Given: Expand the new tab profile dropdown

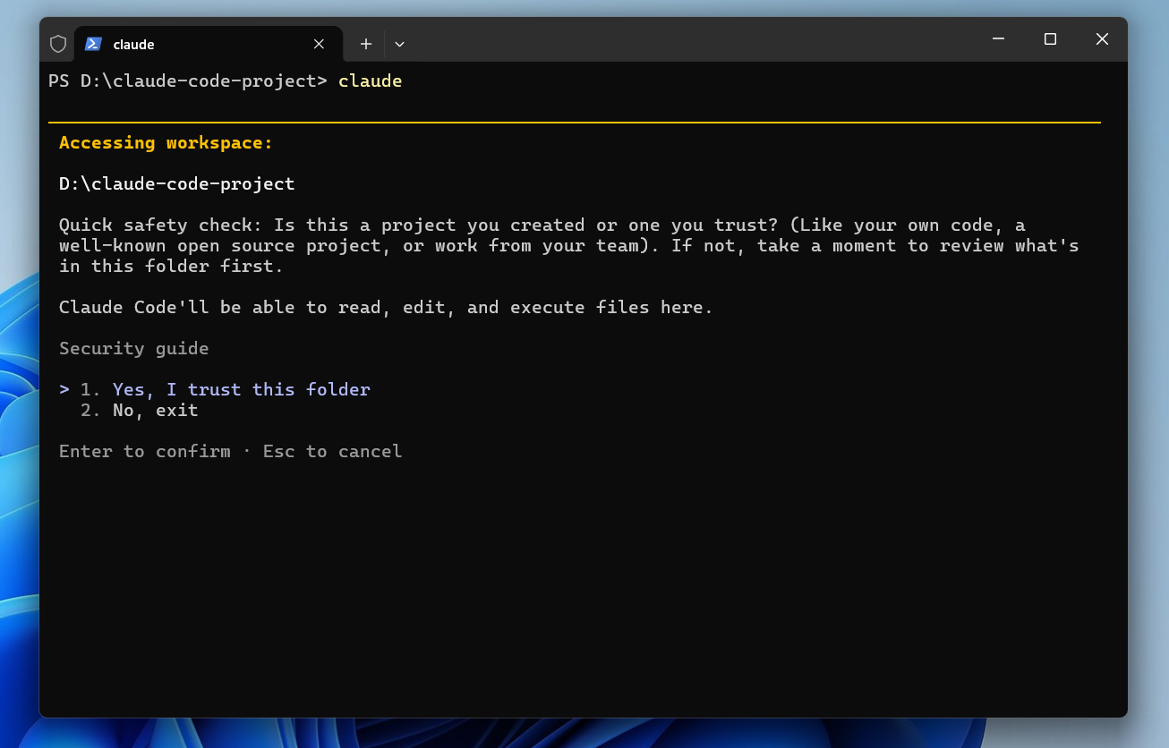Looking at the screenshot, I should [399, 44].
